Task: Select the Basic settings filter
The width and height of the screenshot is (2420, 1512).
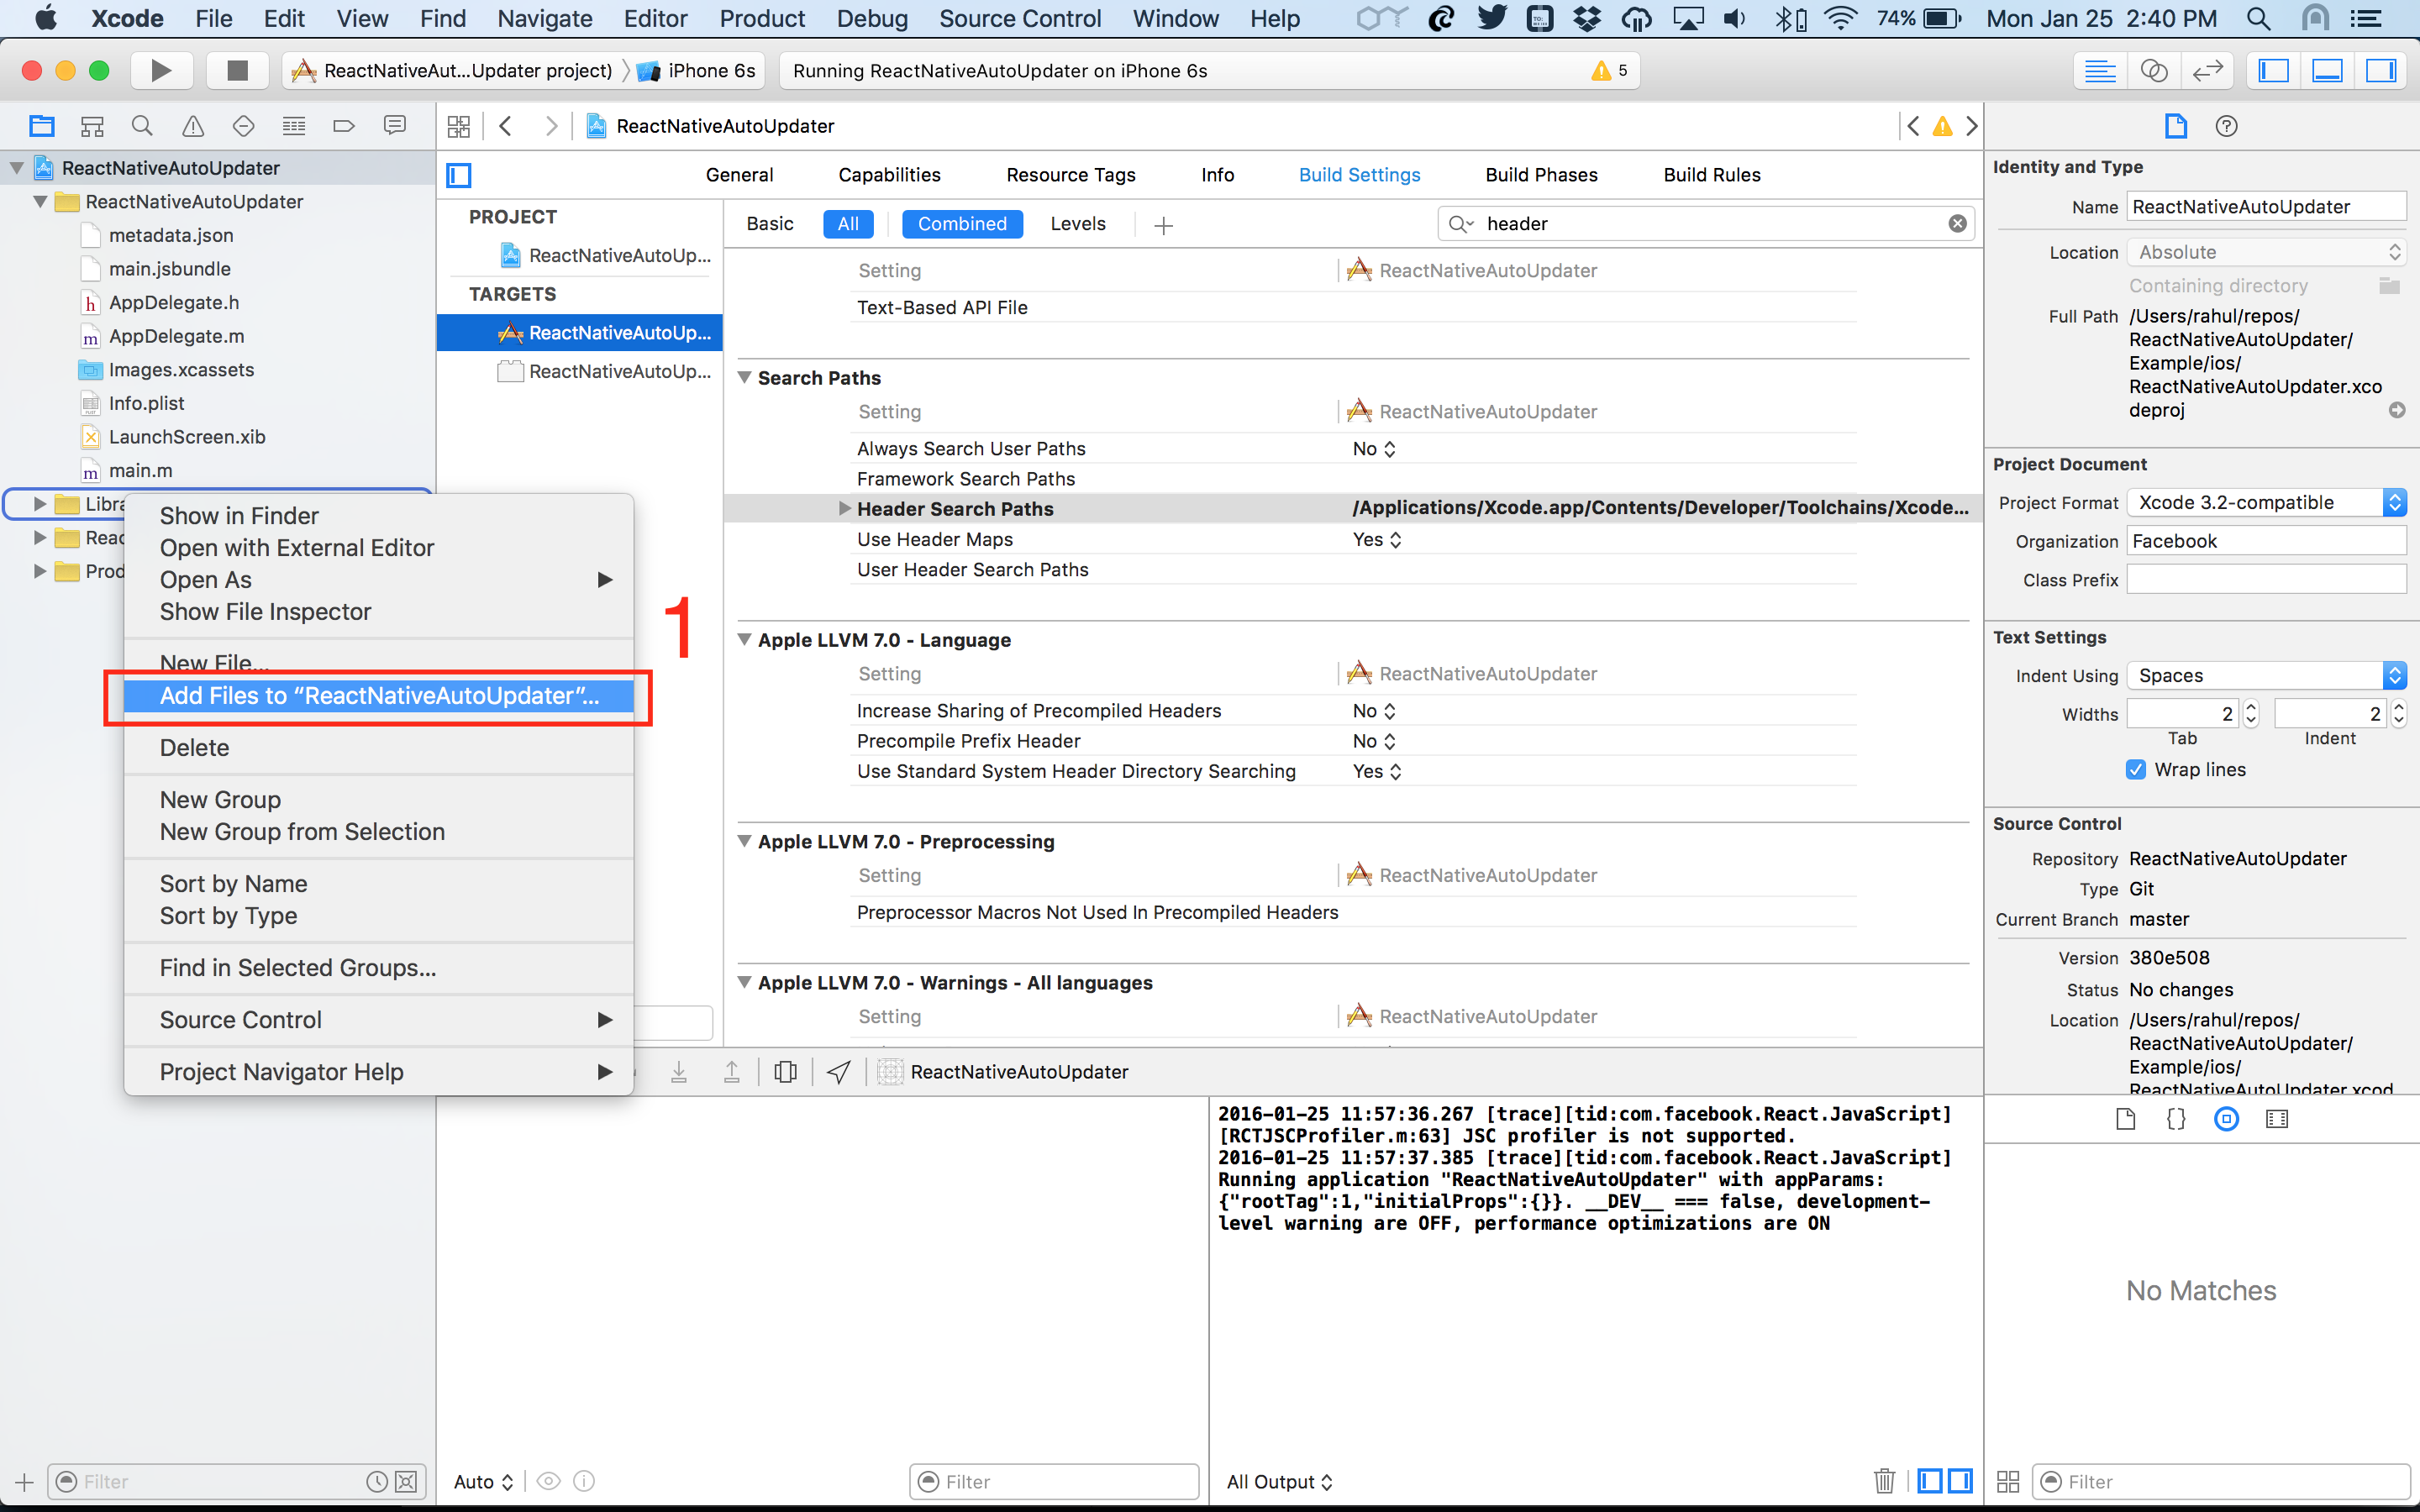Action: 769,224
